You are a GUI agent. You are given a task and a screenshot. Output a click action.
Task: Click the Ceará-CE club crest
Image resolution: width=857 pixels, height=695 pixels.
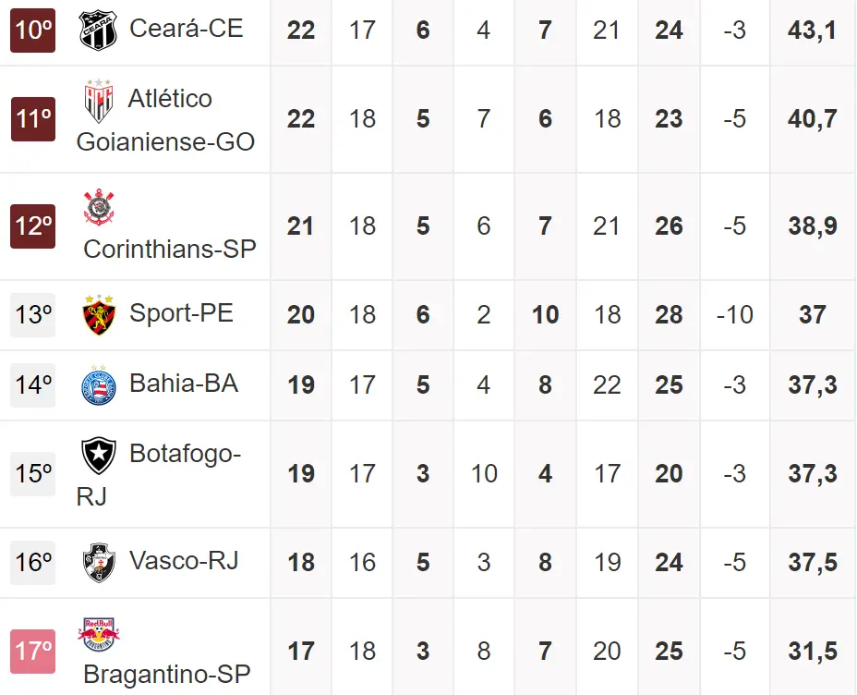click(98, 30)
